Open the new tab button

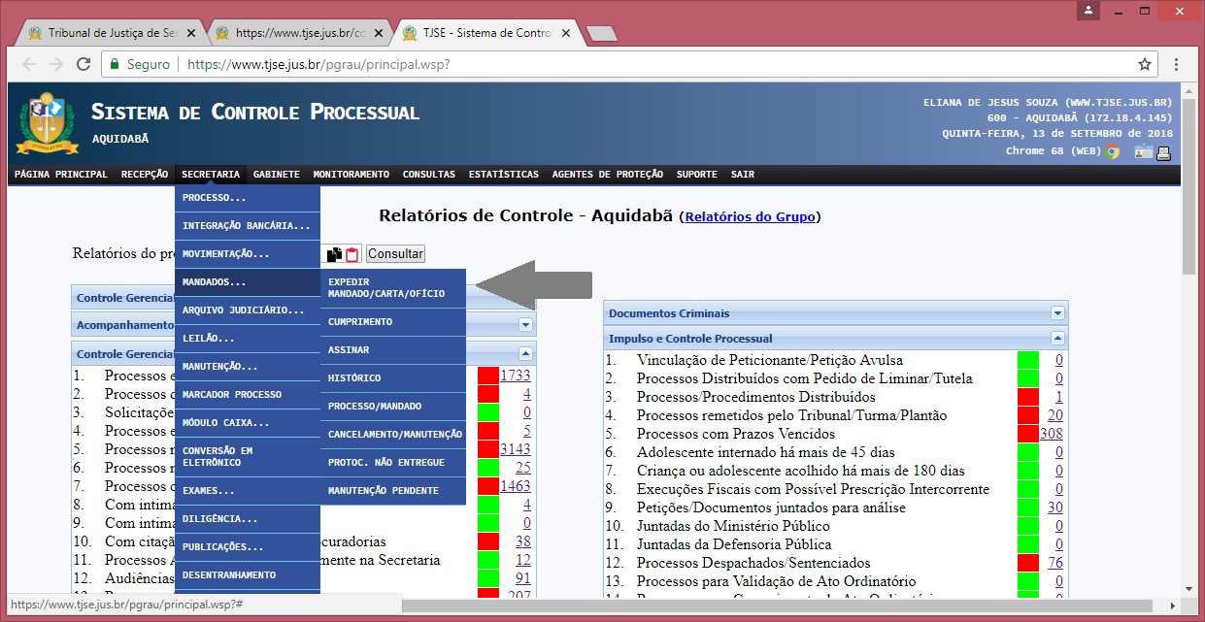pos(602,33)
